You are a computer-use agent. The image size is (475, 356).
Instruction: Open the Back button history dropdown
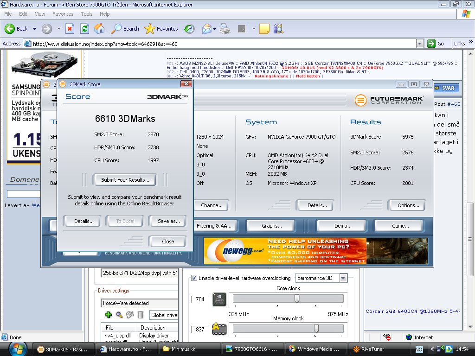34,29
